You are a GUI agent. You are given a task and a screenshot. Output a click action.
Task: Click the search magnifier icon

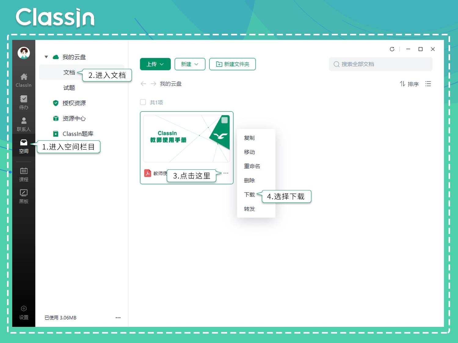pyautogui.click(x=336, y=64)
